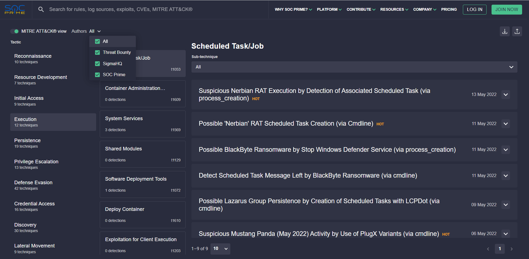The image size is (529, 259).
Task: Expand the Nerbian RAT Execution rule chevron
Action: pos(506,95)
